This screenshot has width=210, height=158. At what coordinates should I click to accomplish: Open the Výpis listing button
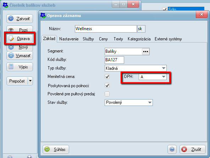(20, 67)
